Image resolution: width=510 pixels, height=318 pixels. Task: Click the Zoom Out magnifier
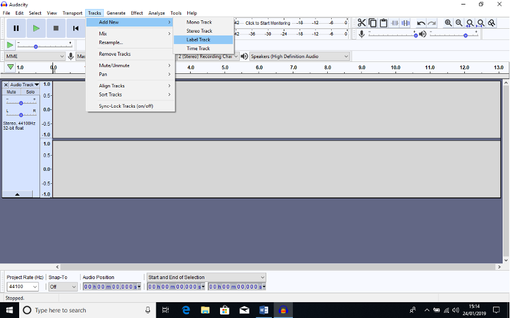[459, 23]
